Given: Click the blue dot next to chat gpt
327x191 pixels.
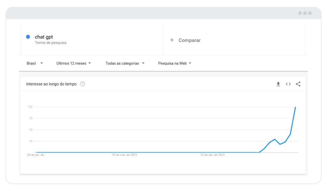Looking at the screenshot, I should point(28,37).
